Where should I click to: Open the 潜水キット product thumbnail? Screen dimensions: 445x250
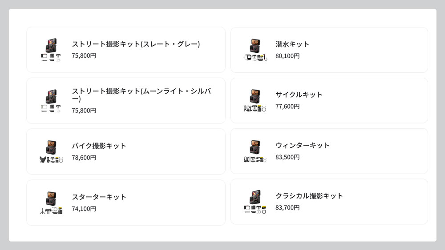click(x=255, y=50)
